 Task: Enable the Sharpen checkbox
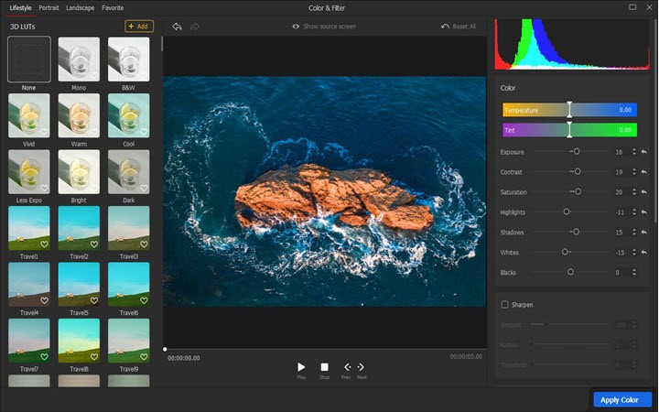[x=504, y=304]
